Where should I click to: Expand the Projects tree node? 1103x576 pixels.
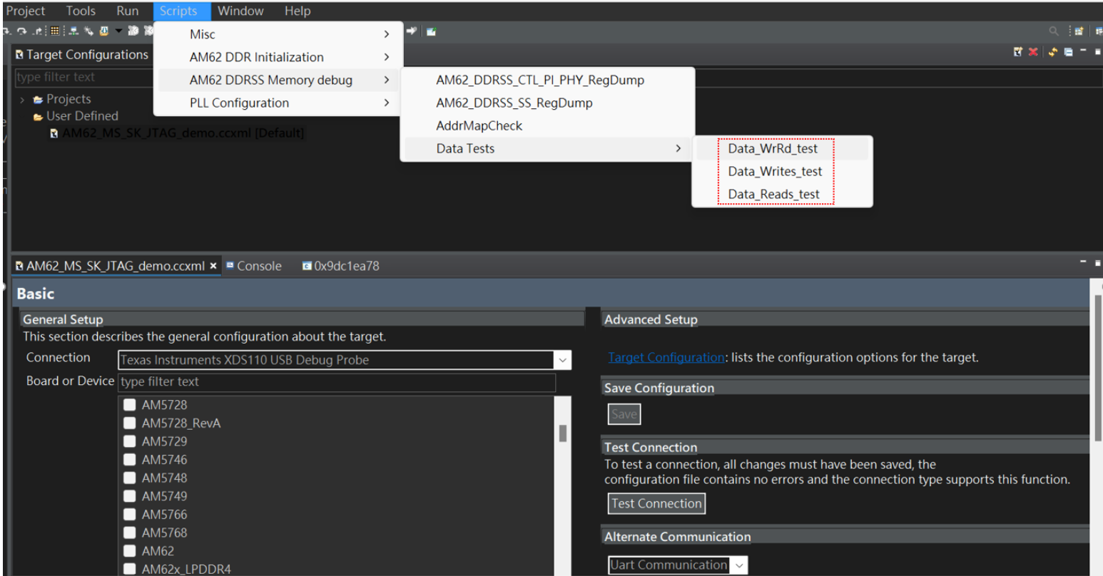click(22, 99)
